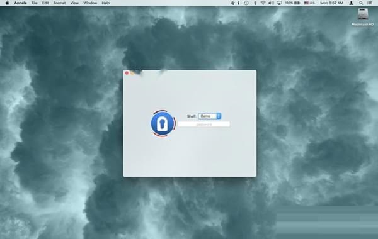This screenshot has height=239, width=378.
Task: Open the volume control in menu bar
Action: (271, 3)
